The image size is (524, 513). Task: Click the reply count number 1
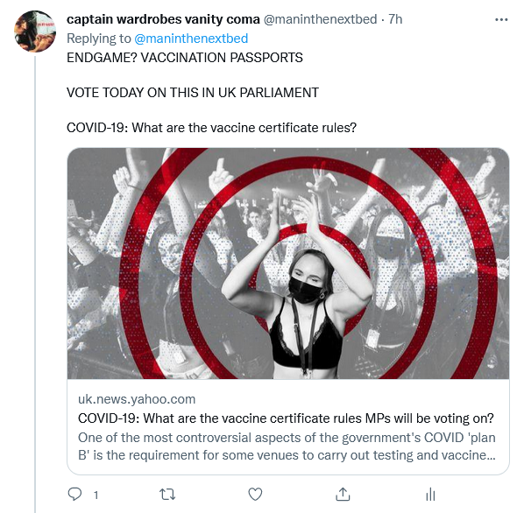click(x=96, y=495)
